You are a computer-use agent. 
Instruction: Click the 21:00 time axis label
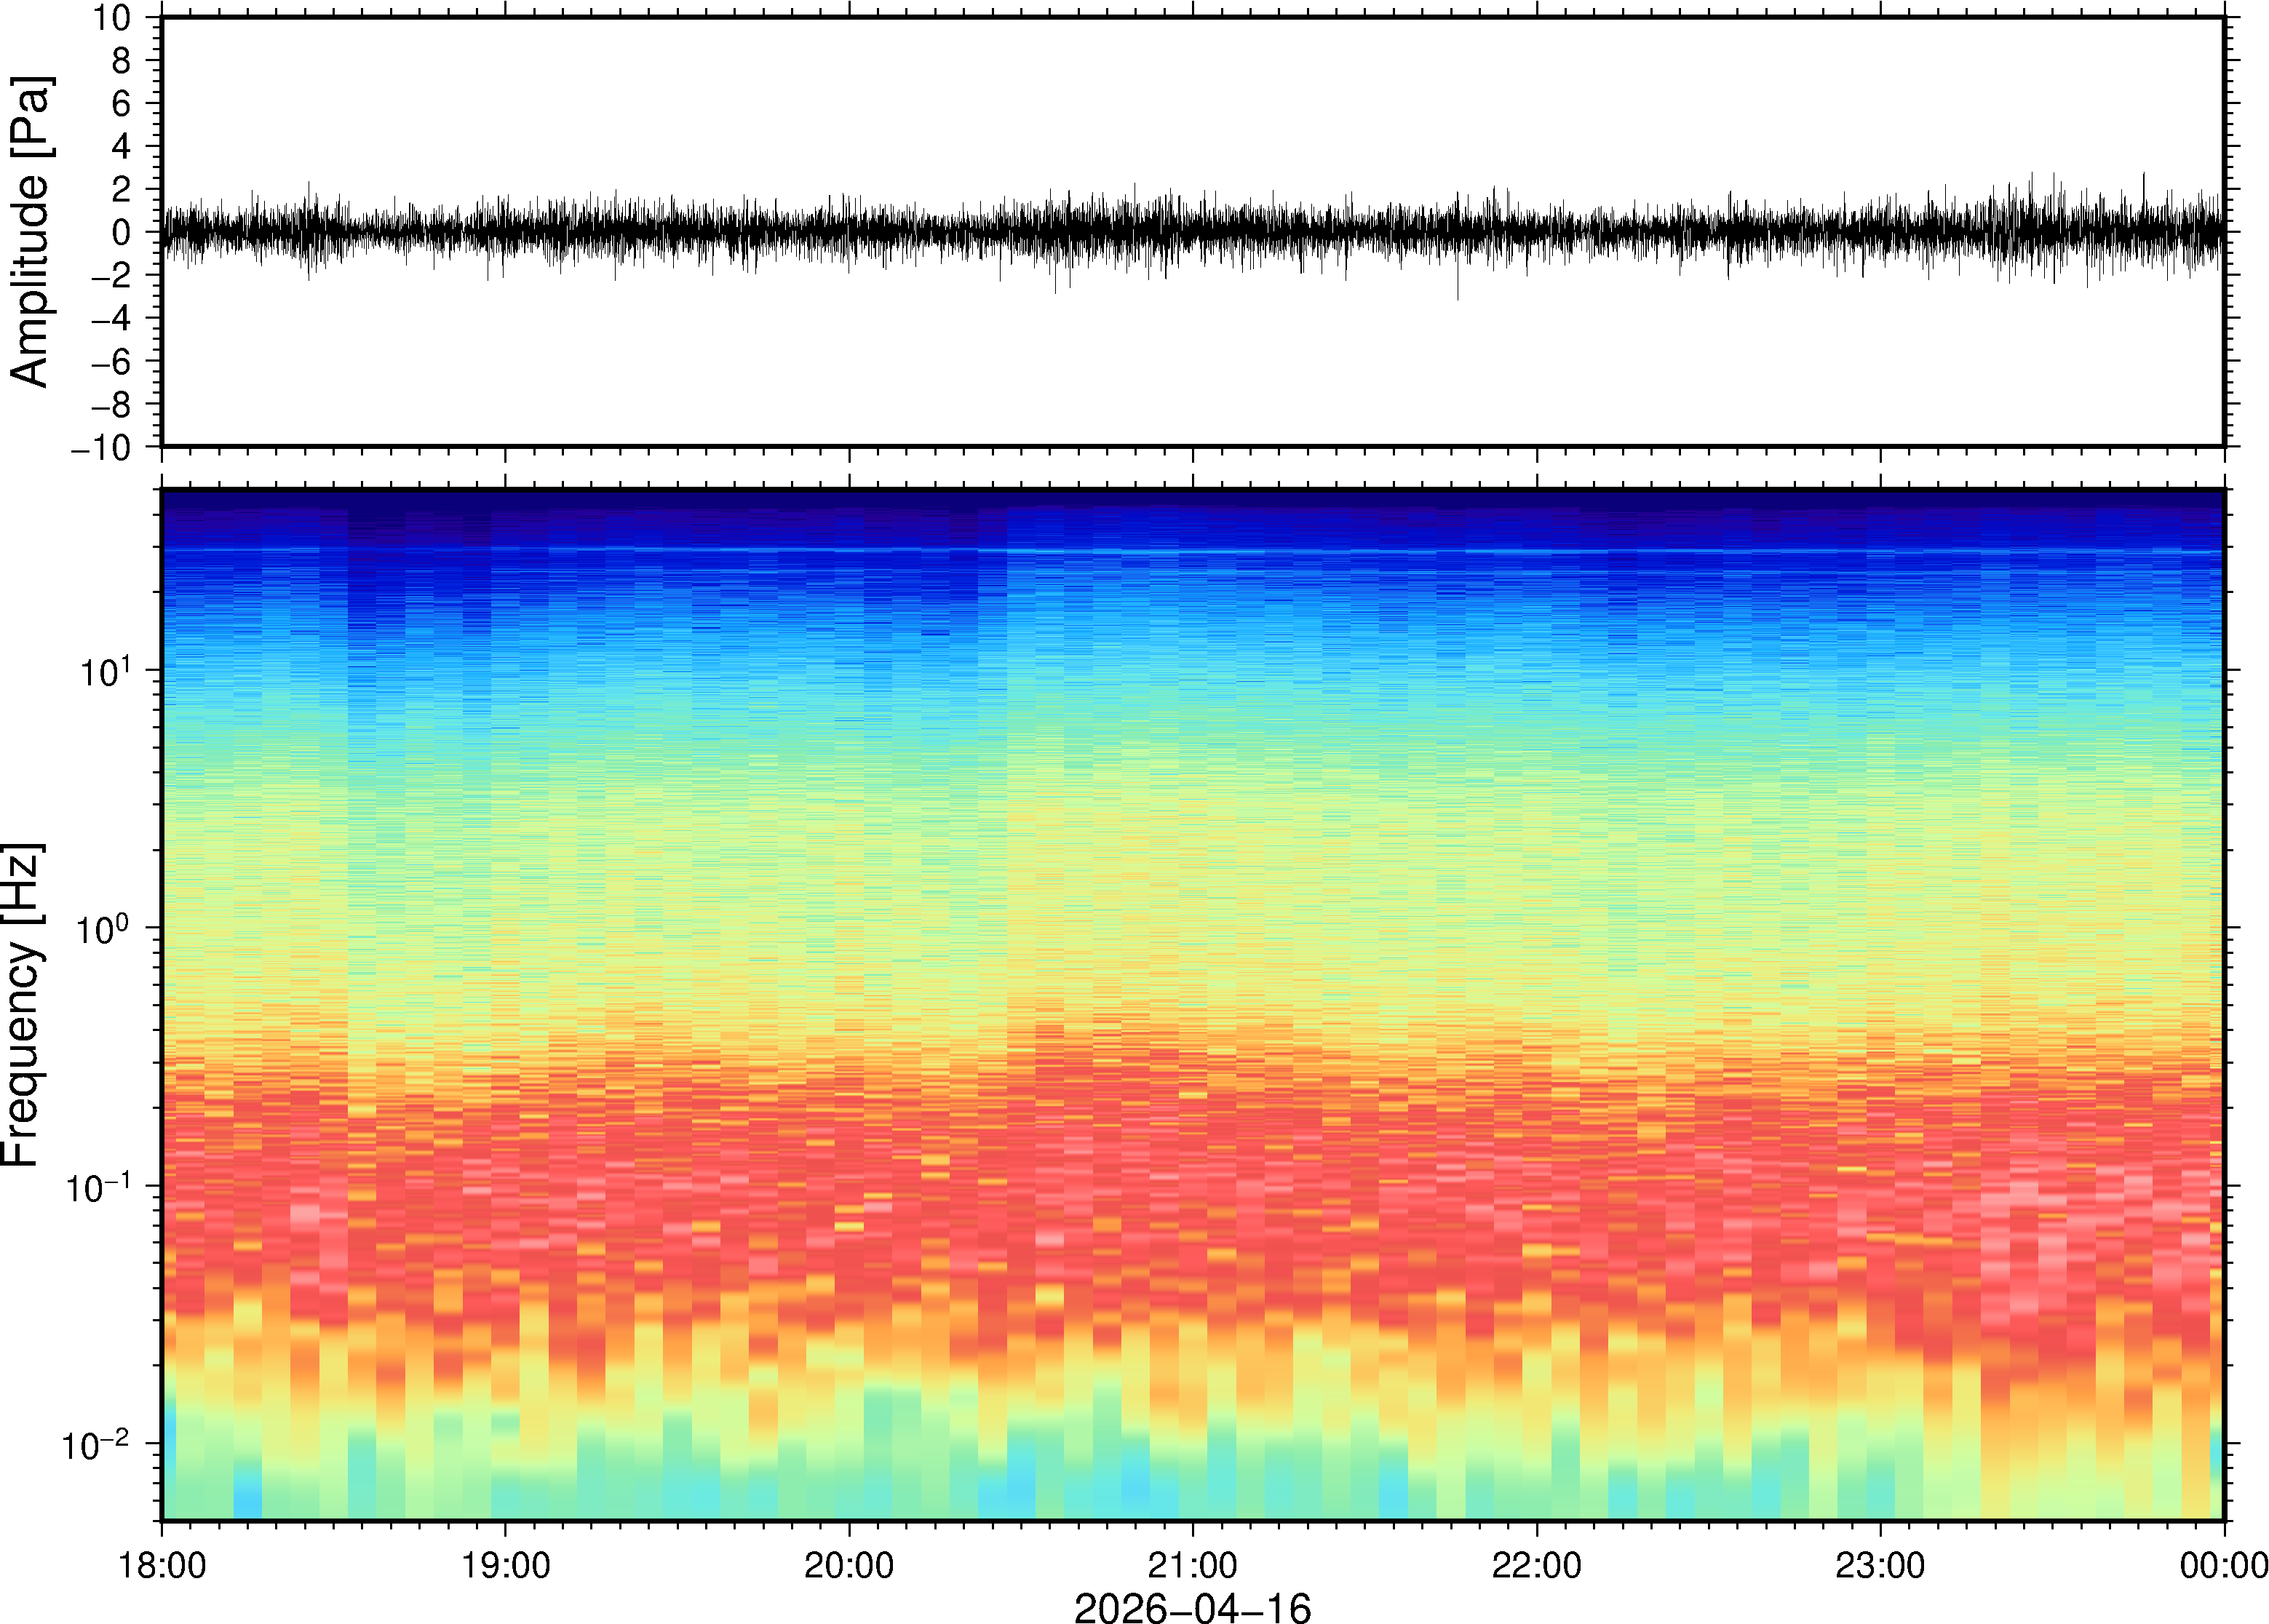(1192, 1566)
